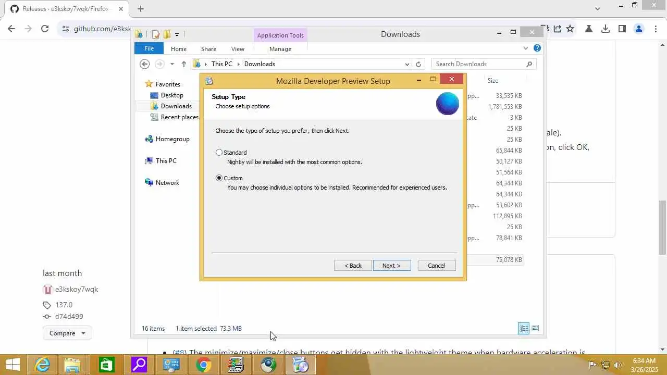The height and width of the screenshot is (375, 667).
Task: Open Customize Quick Access Toolbar dropdown
Action: coord(177,34)
